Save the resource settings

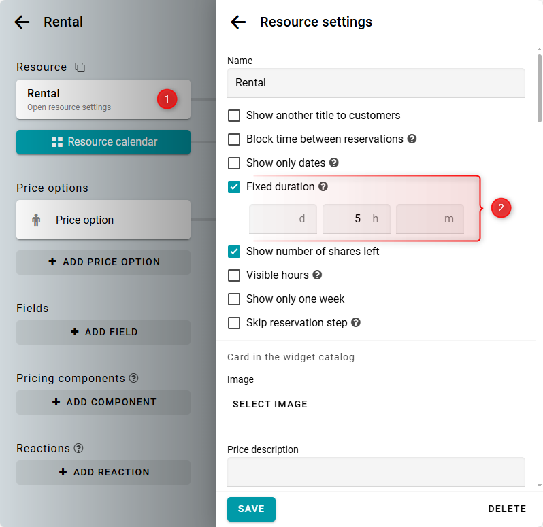click(x=251, y=509)
